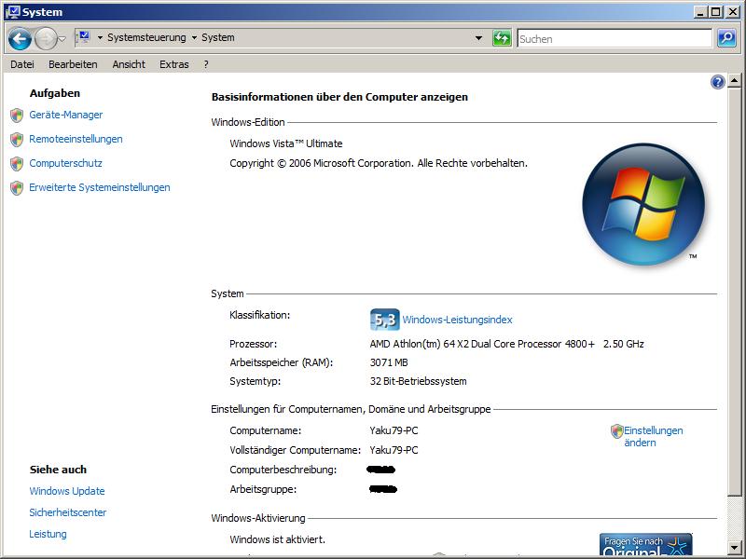Open the ? help menu
Viewport: 746px width, 559px height.
[206, 64]
